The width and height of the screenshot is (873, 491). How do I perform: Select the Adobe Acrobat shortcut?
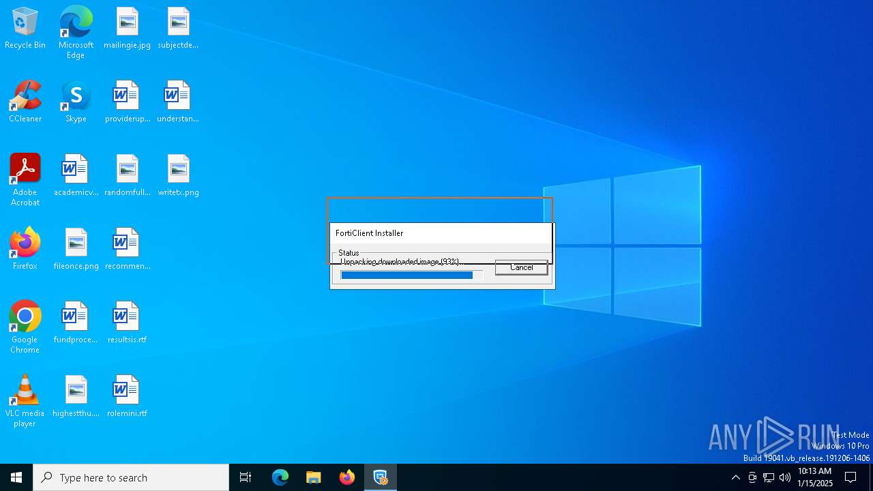pyautogui.click(x=25, y=180)
